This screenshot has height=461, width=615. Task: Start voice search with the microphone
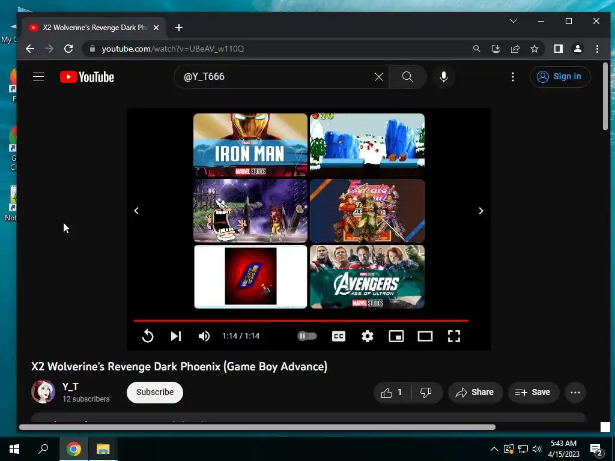coord(444,77)
